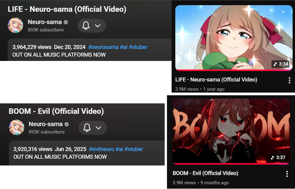Open the #evilneuro hashtag link
Image resolution: width=295 pixels, height=189 pixels.
[101, 149]
